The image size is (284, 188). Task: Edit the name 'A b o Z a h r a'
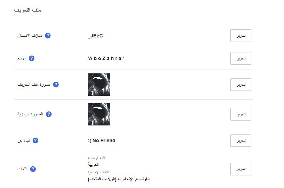[x=240, y=58]
